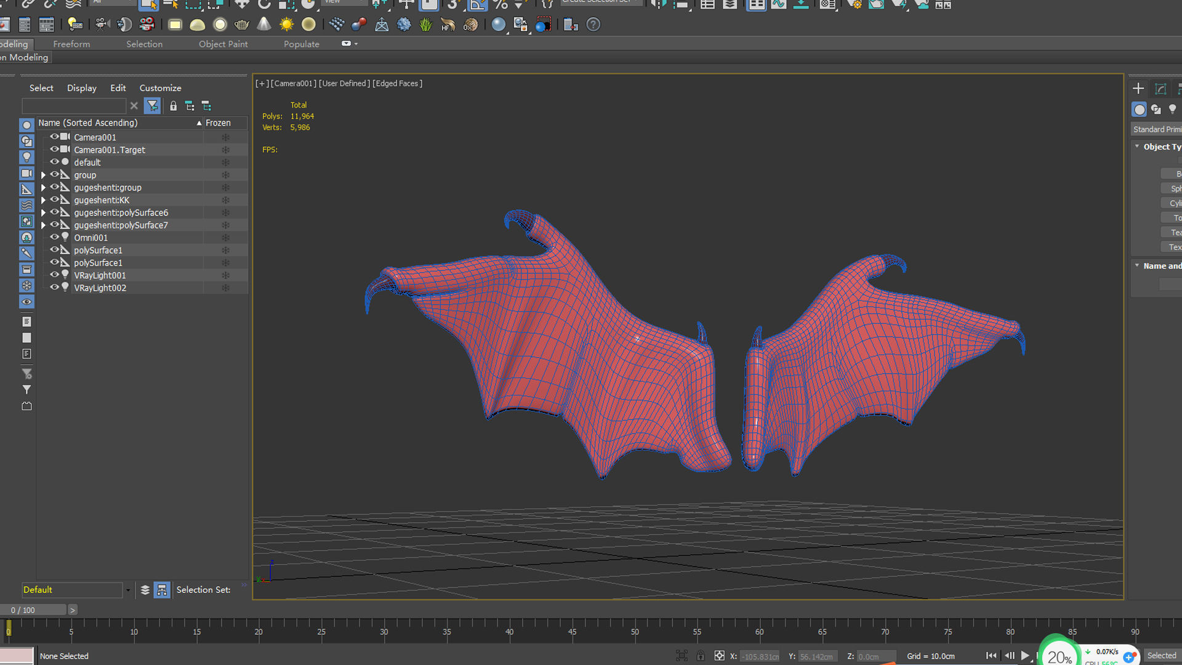Click the light lister bulb icon
1182x665 pixels.
point(75,25)
